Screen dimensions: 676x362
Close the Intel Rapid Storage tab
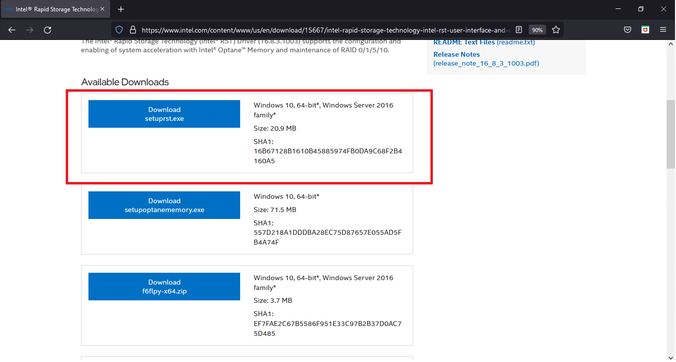click(103, 9)
